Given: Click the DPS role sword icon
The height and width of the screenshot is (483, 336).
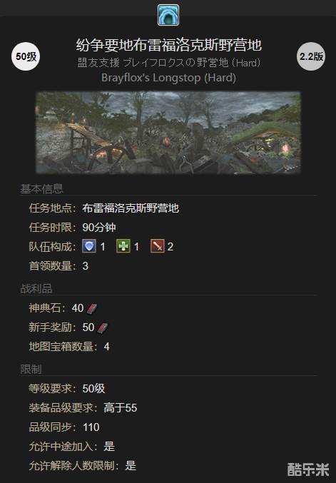Looking at the screenshot, I should 158,246.
